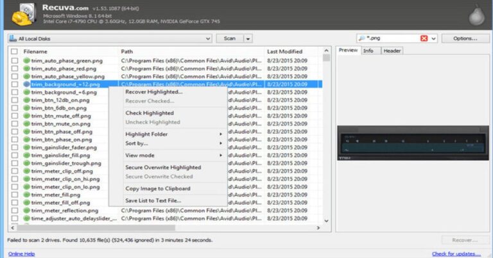Click green status dot of trim_auto_phase_green.png

tap(27, 61)
